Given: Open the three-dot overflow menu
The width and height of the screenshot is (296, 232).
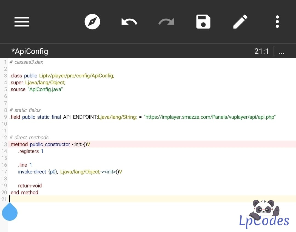Looking at the screenshot, I should click(277, 22).
